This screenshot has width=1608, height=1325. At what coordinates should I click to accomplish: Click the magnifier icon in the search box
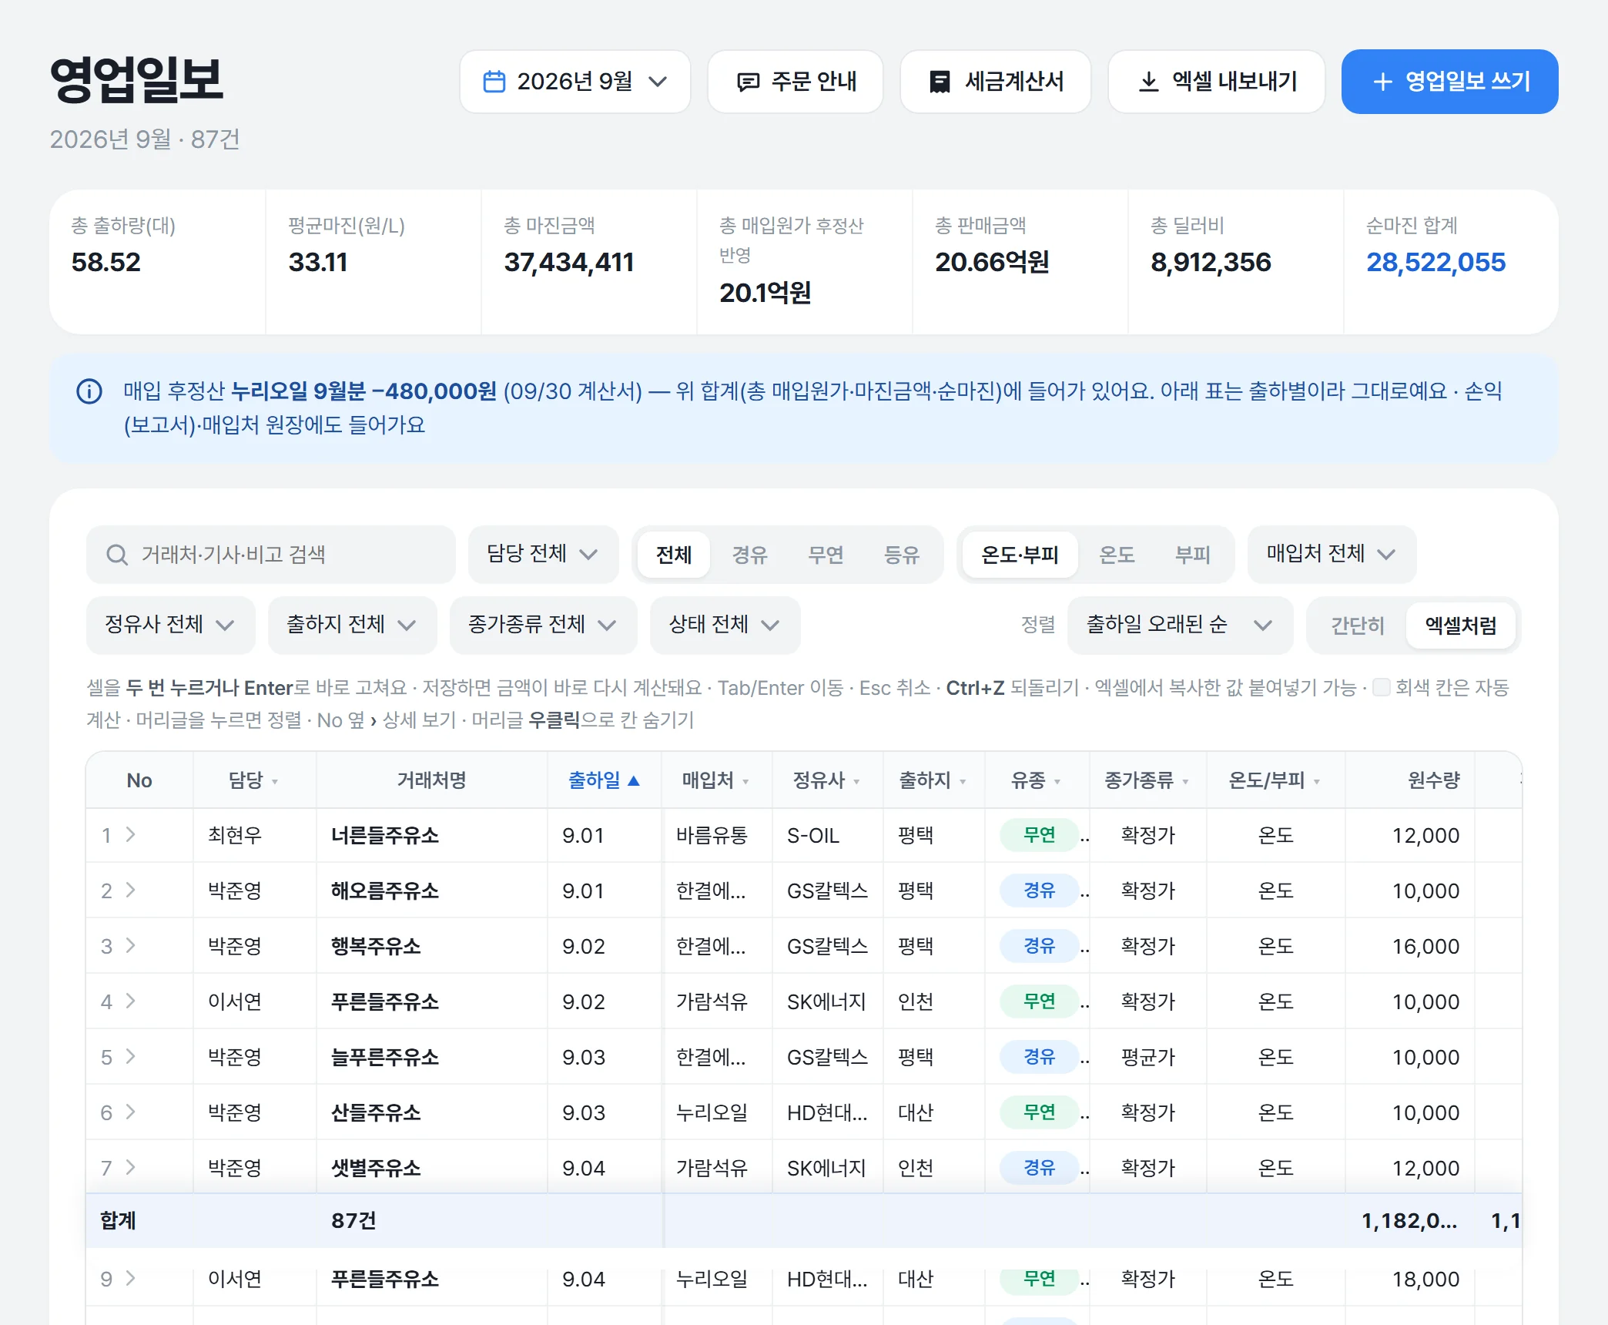pyautogui.click(x=117, y=555)
